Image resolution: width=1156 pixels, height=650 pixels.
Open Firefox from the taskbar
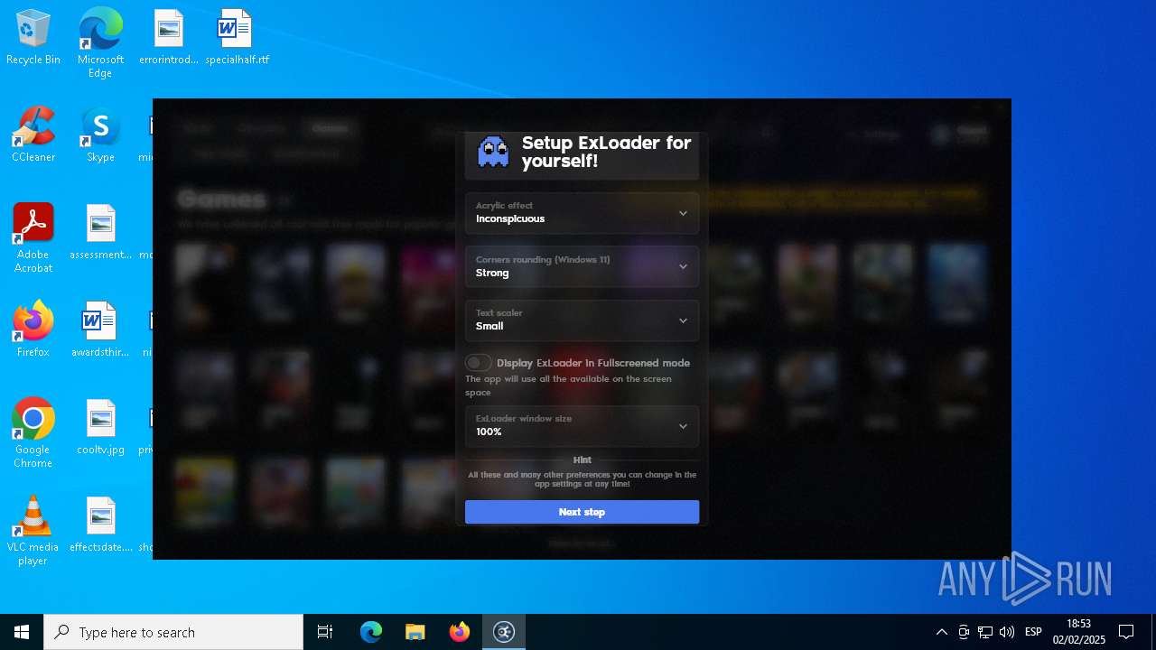(x=460, y=632)
